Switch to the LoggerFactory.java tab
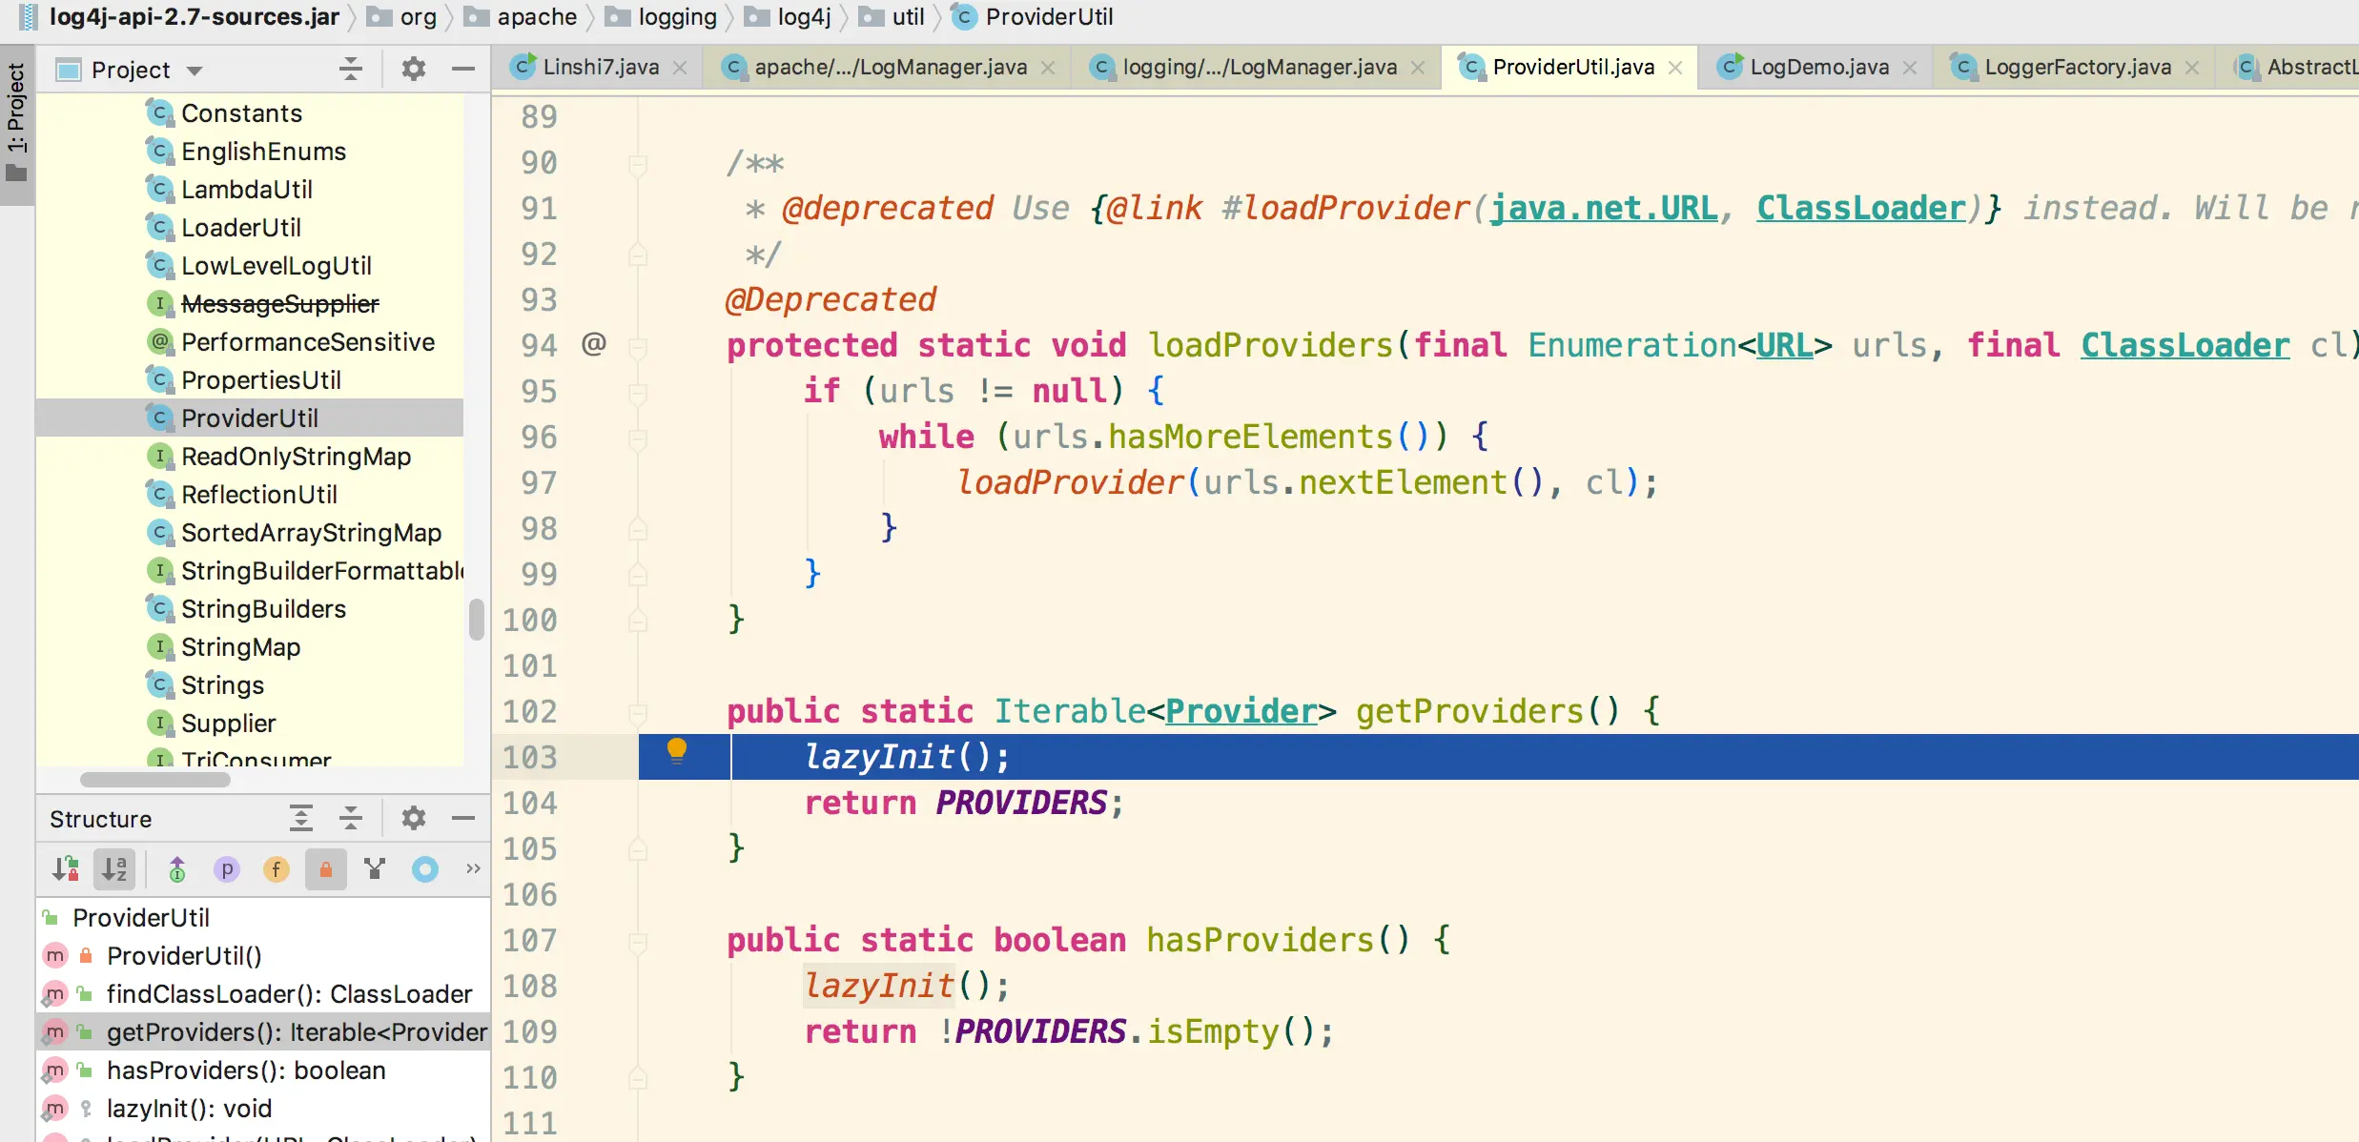The height and width of the screenshot is (1142, 2359). (2077, 67)
